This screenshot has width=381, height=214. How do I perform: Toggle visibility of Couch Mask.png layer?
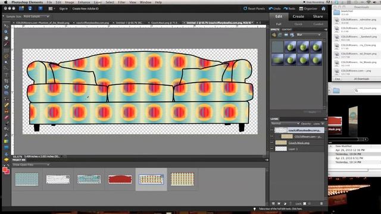[272, 143]
